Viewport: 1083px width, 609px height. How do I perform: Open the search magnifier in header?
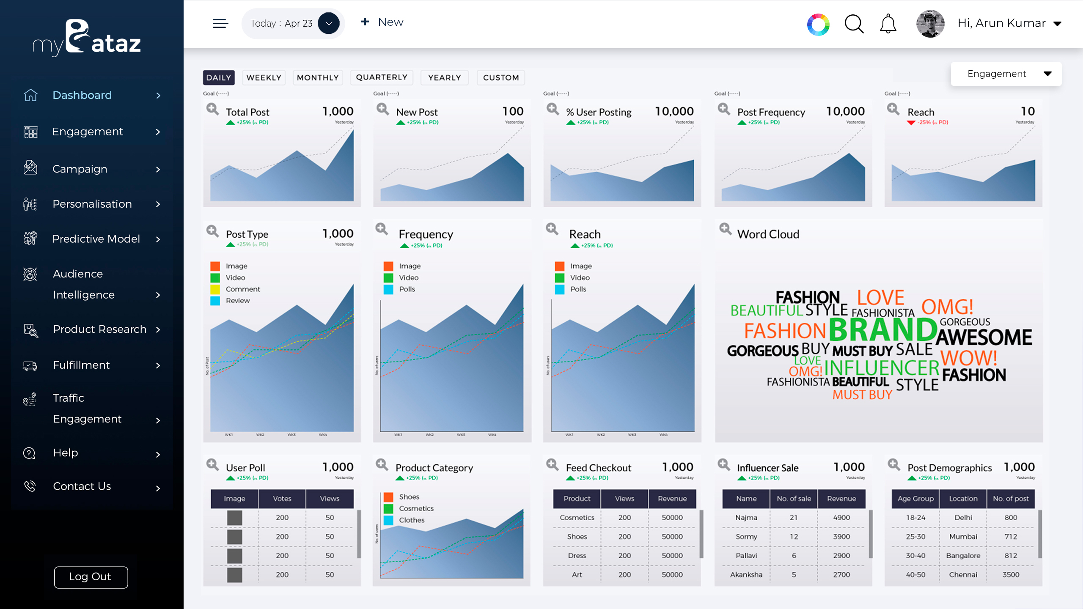854,24
